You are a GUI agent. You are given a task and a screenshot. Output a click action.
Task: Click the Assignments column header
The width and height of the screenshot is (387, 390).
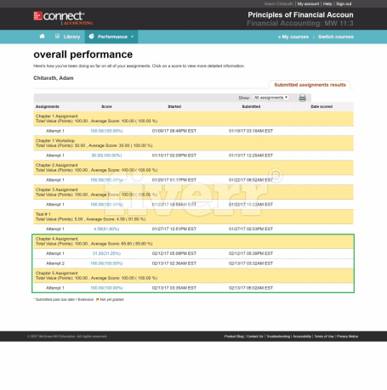(x=48, y=106)
